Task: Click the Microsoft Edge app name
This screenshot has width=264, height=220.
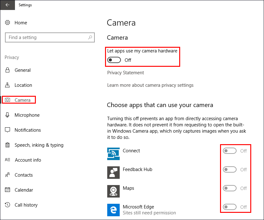Action: coord(138,207)
